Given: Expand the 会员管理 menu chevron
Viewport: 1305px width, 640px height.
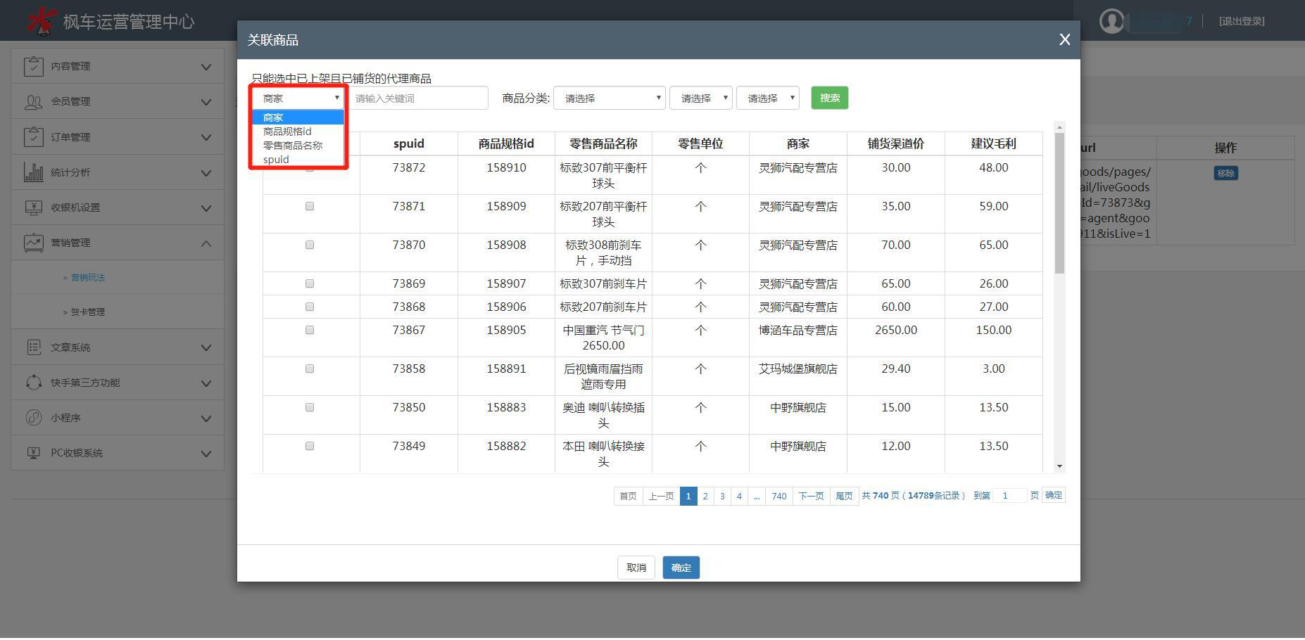Looking at the screenshot, I should pos(206,102).
